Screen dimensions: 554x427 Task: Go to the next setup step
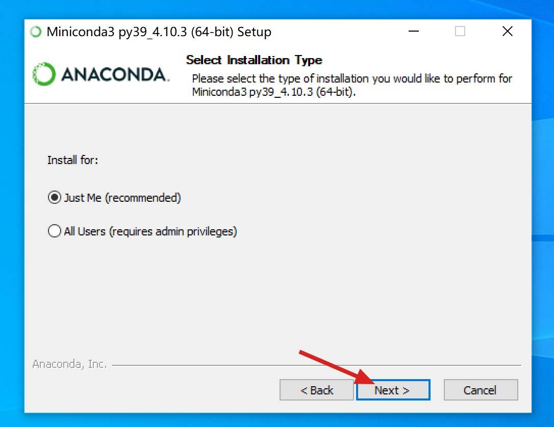(x=393, y=390)
